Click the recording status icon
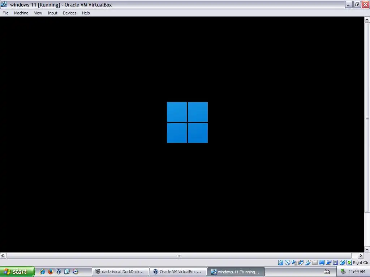 pyautogui.click(x=328, y=263)
